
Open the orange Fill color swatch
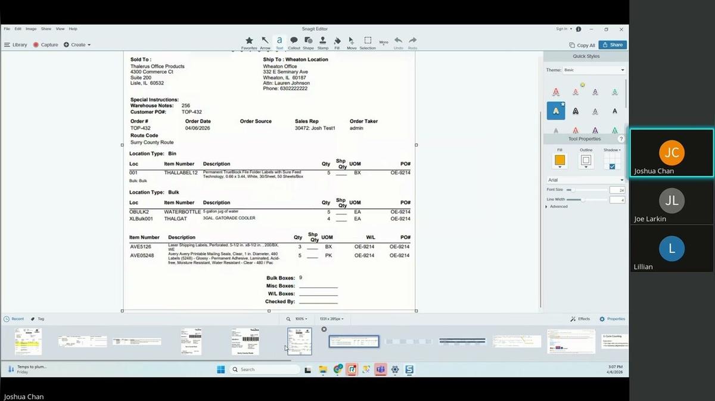point(560,159)
